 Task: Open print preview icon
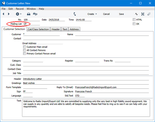click(x=35, y=14)
